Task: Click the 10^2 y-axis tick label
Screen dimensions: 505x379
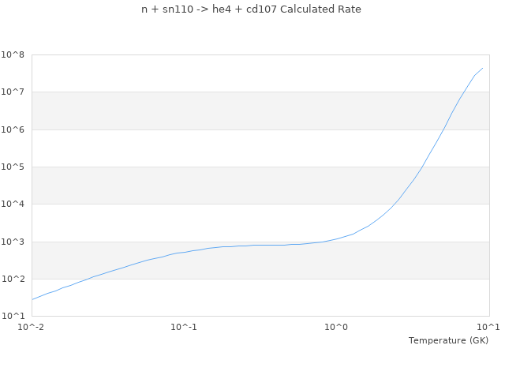Action: click(x=13, y=280)
